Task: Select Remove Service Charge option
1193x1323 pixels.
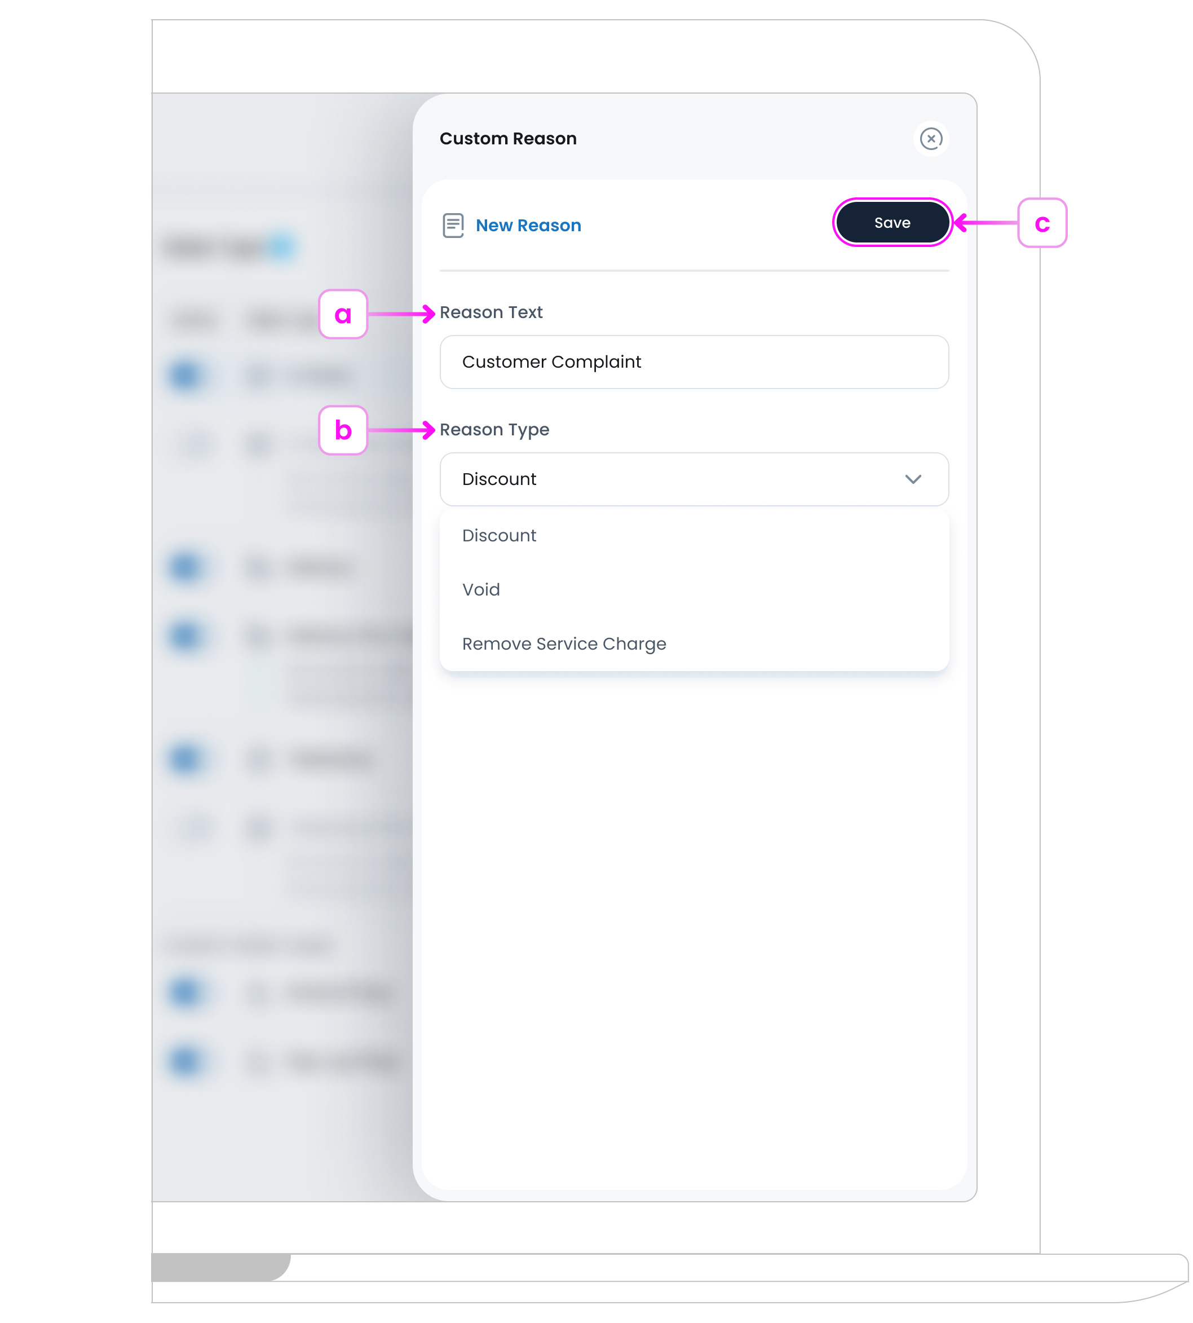Action: click(564, 643)
